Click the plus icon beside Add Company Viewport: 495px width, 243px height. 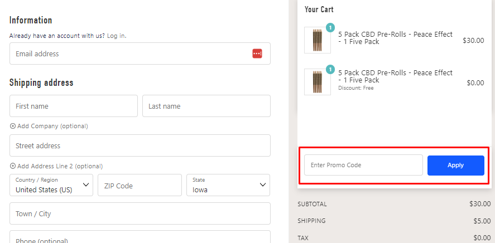pos(13,126)
